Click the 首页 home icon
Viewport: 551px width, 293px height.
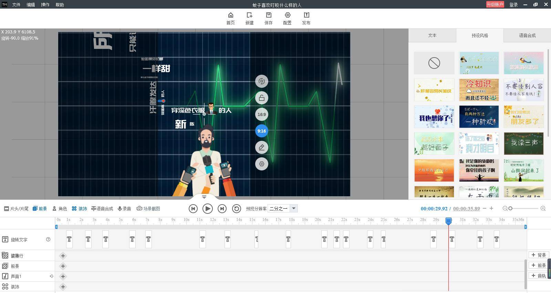click(x=230, y=15)
